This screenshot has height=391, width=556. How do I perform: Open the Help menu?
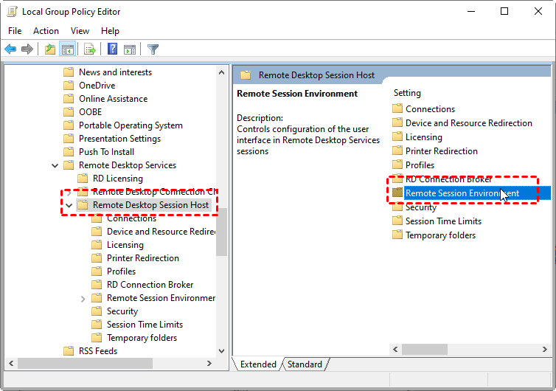[110, 31]
